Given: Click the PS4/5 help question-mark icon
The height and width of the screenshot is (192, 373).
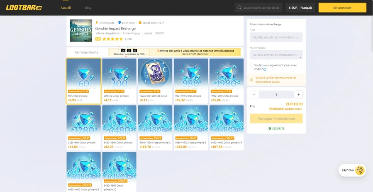Looking at the screenshot, I should (x=265, y=69).
